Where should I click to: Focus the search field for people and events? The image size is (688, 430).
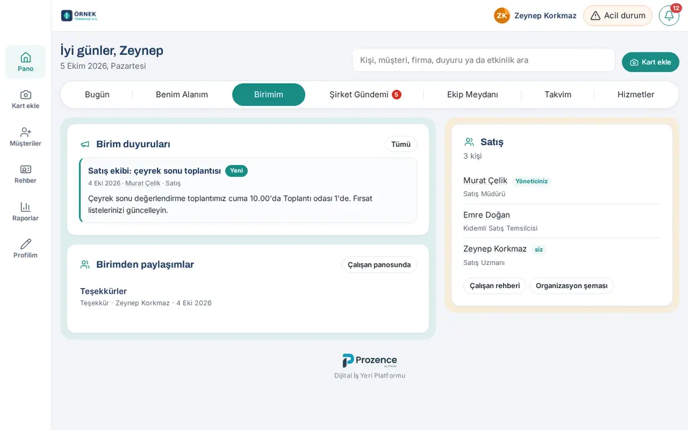[x=483, y=60]
